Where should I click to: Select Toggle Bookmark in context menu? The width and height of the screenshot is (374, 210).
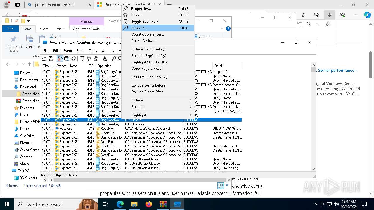pyautogui.click(x=158, y=22)
